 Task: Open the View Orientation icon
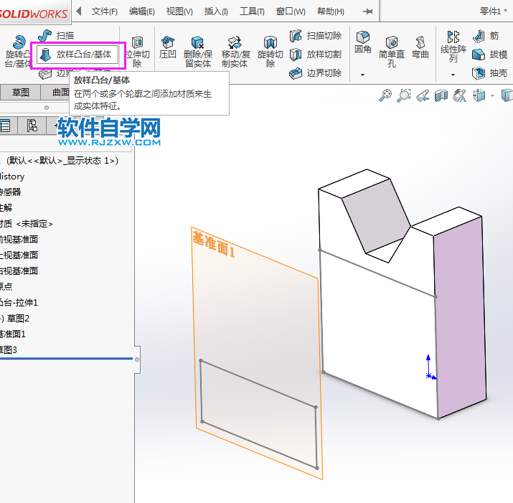(x=479, y=95)
